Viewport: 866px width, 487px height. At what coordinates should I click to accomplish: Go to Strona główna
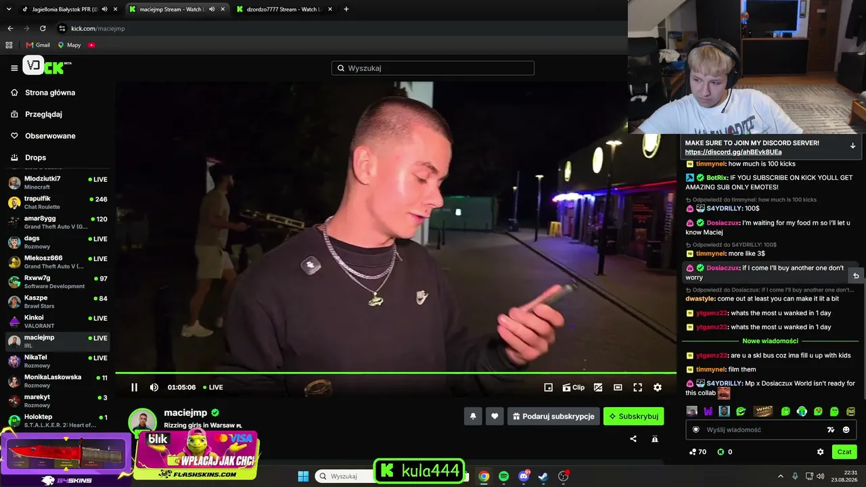[x=50, y=93]
